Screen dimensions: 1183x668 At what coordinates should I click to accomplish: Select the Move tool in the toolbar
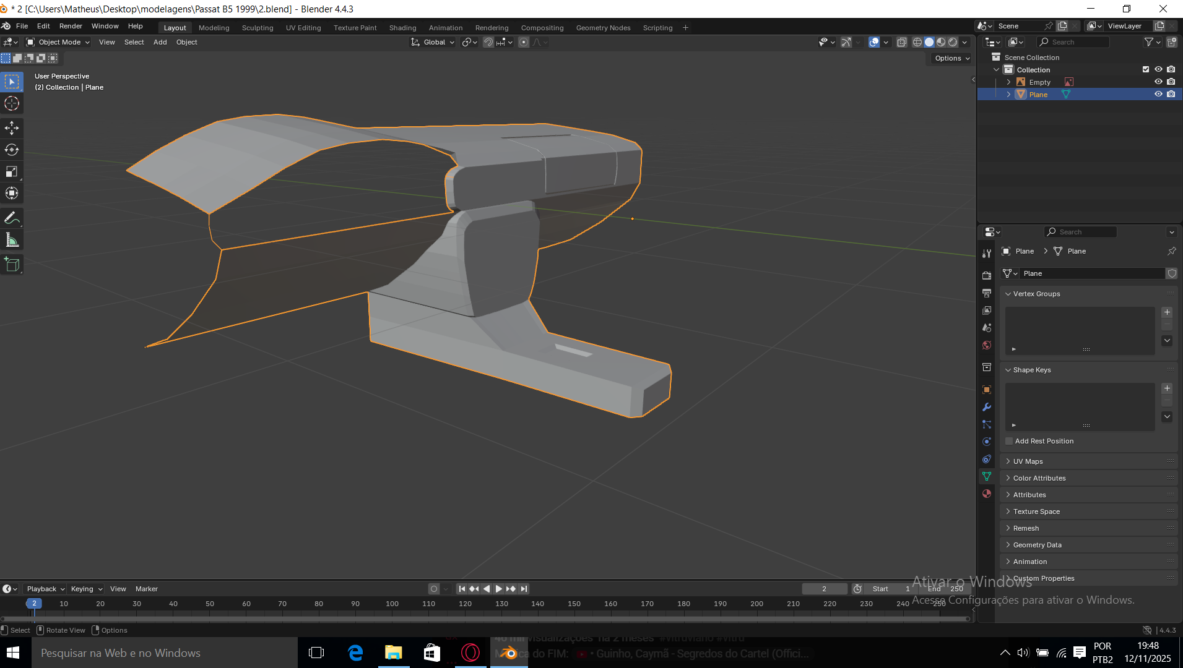click(12, 128)
